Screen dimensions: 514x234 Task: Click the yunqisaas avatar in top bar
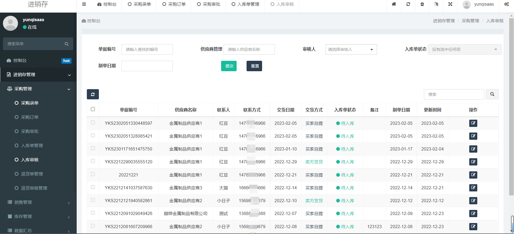pos(467,5)
